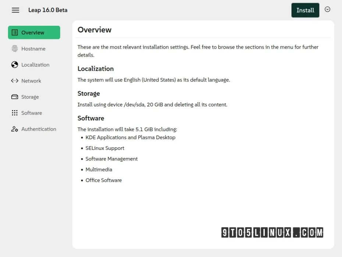Click the Network connection icon
342x257 pixels.
coord(14,81)
